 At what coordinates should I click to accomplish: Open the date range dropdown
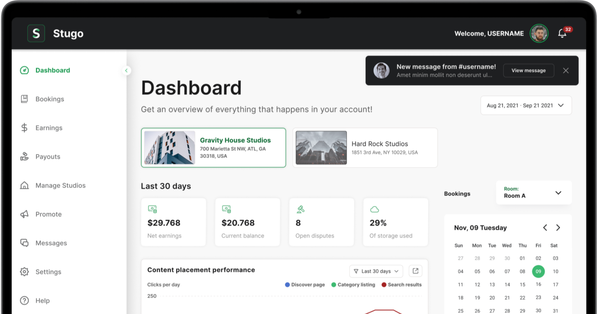(x=526, y=105)
